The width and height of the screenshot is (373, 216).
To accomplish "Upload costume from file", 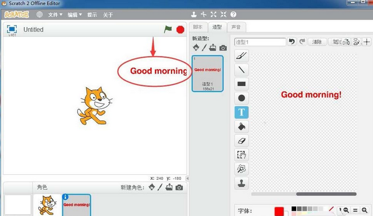I will tap(213, 47).
